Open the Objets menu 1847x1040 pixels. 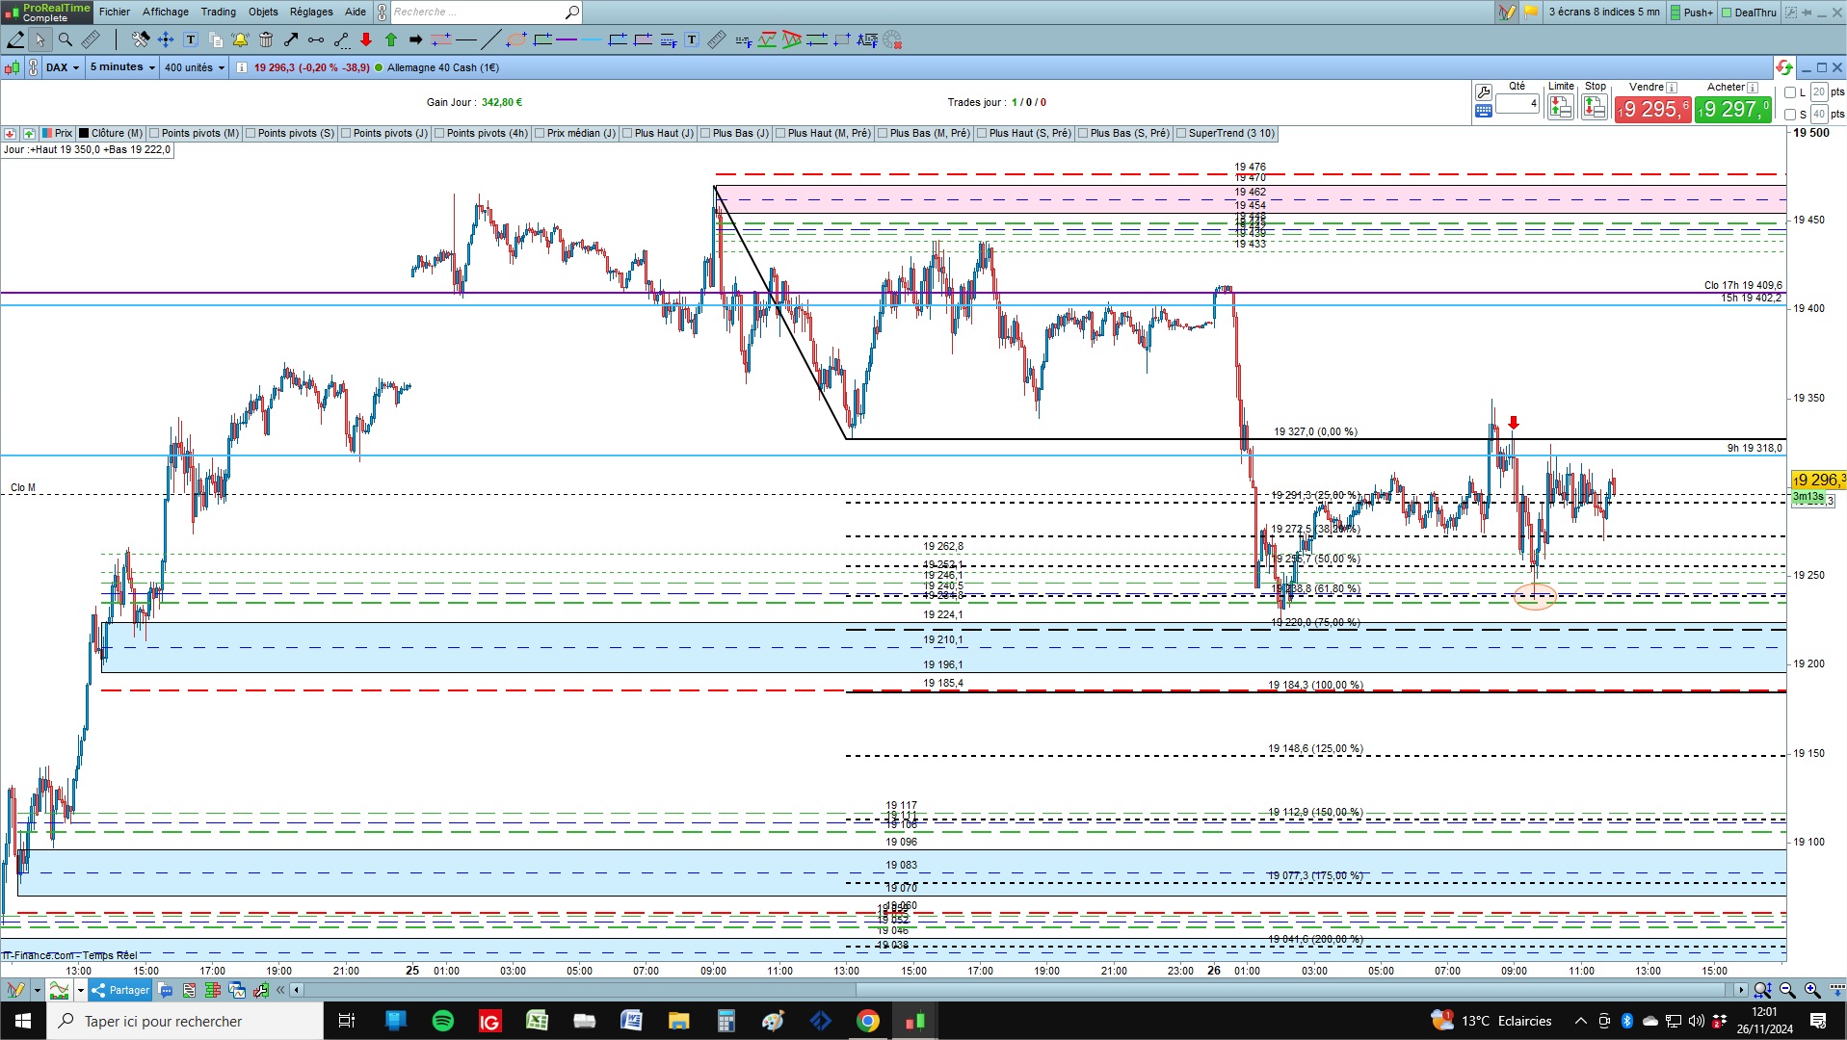(263, 13)
